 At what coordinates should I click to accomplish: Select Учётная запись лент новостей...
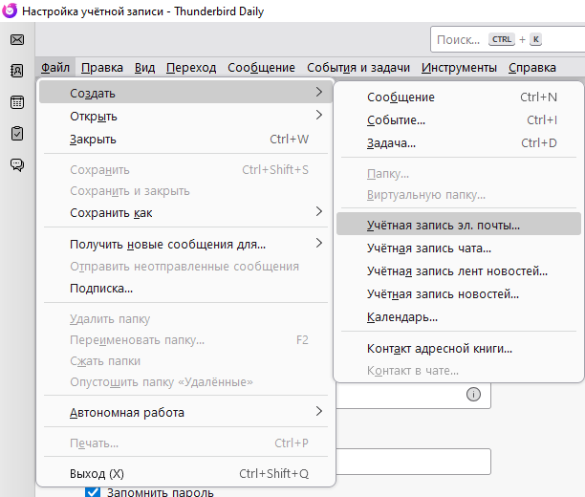459,271
